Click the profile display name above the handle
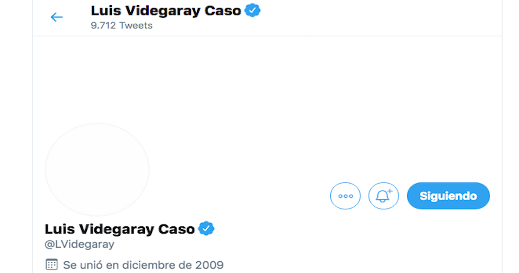This screenshot has width=519, height=273. [x=120, y=229]
